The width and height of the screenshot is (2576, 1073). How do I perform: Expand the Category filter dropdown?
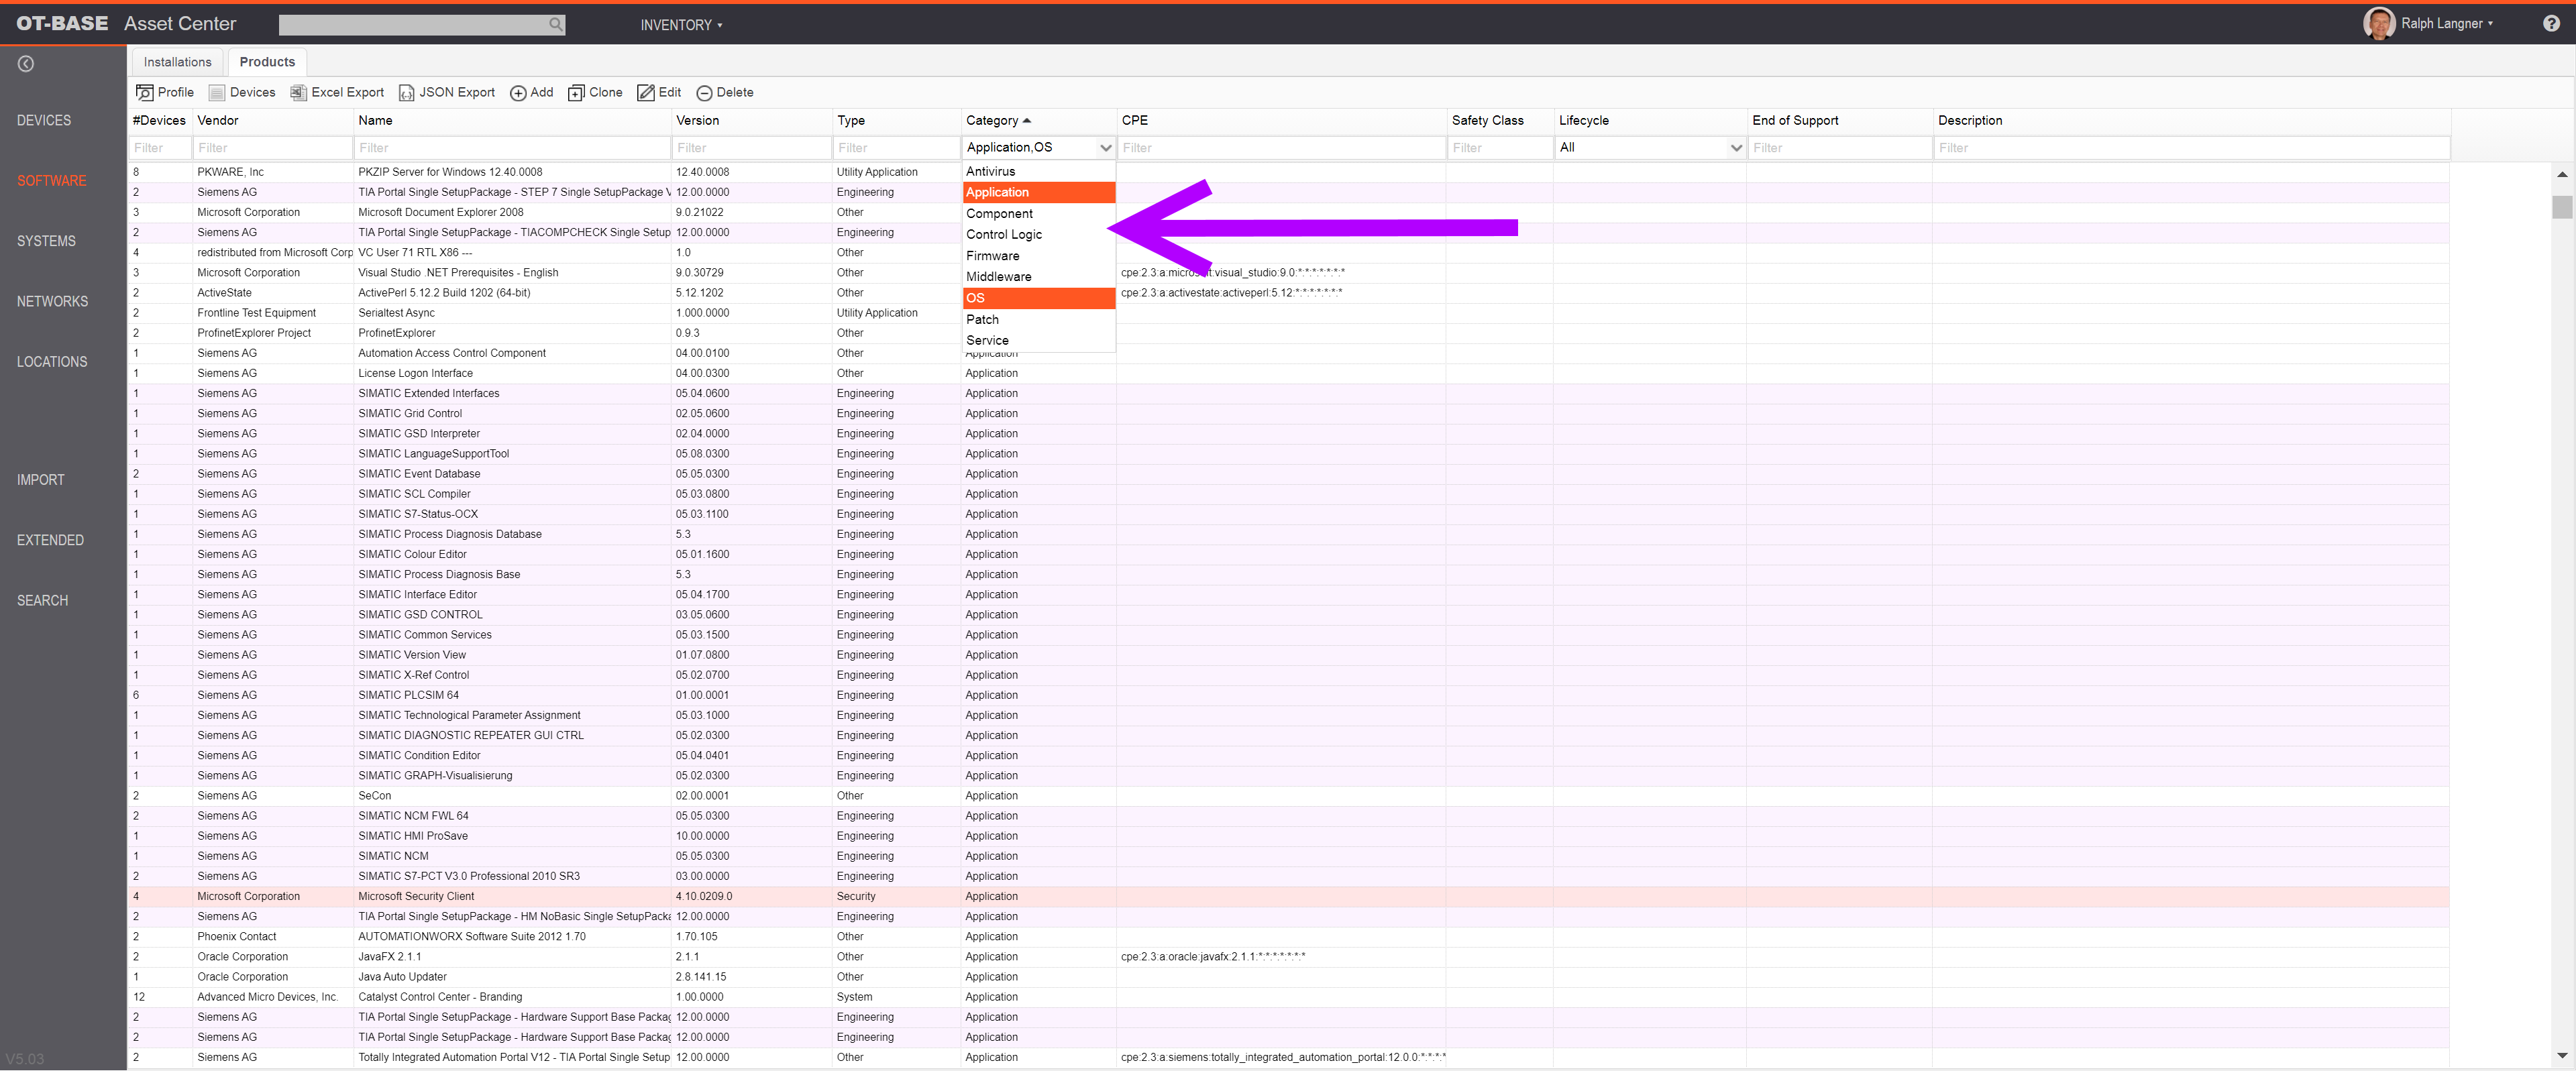point(1105,147)
